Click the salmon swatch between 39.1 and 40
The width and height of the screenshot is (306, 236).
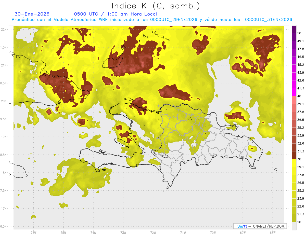(294, 100)
